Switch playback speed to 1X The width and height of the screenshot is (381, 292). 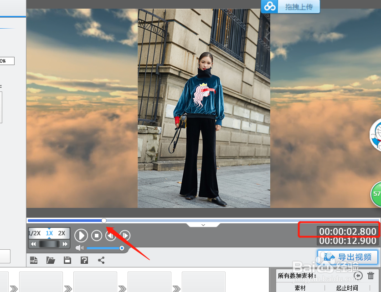(49, 233)
